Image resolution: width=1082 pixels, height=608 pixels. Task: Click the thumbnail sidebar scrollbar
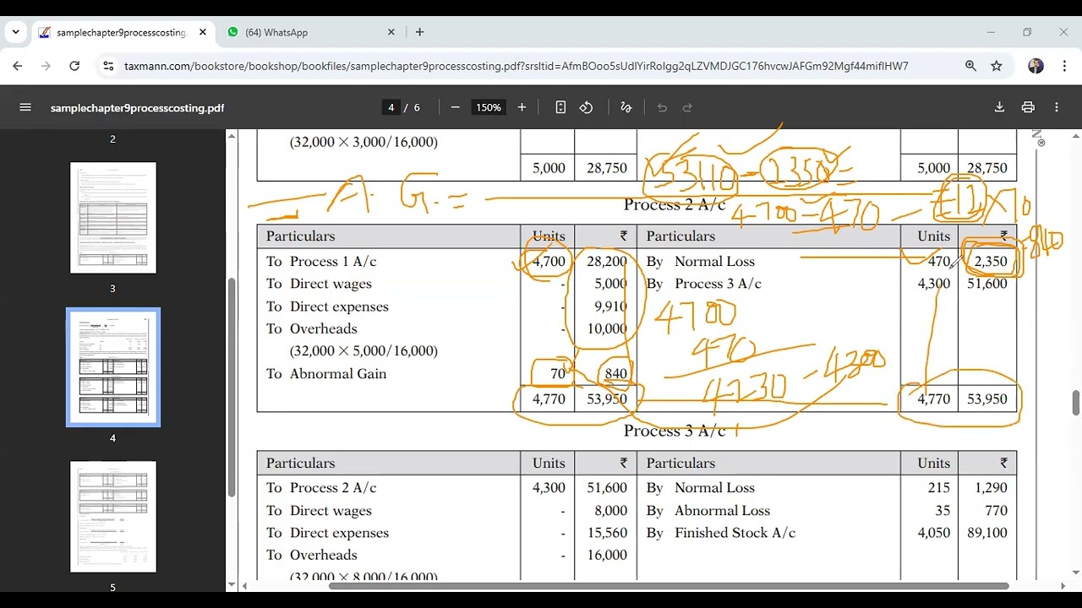[x=231, y=388]
